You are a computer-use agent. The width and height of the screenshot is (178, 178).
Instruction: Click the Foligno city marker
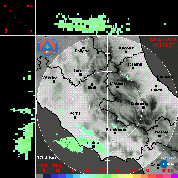(x=84, y=48)
